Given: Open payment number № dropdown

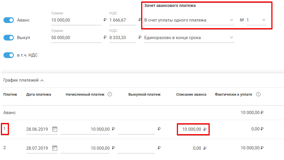Looking at the screenshot, I should click(256, 20).
